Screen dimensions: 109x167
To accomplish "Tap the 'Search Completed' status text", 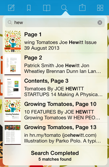I will [x=55, y=153].
